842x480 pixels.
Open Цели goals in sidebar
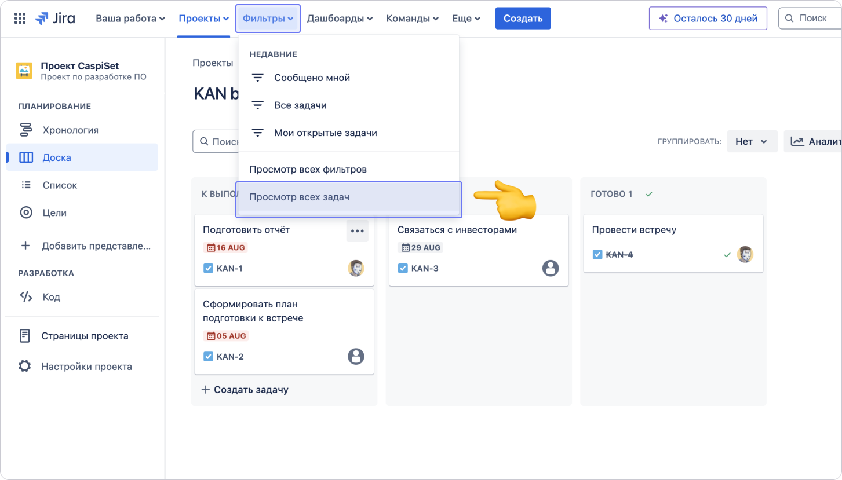pyautogui.click(x=54, y=213)
